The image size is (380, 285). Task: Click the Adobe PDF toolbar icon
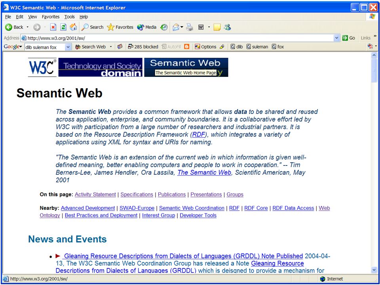point(370,46)
